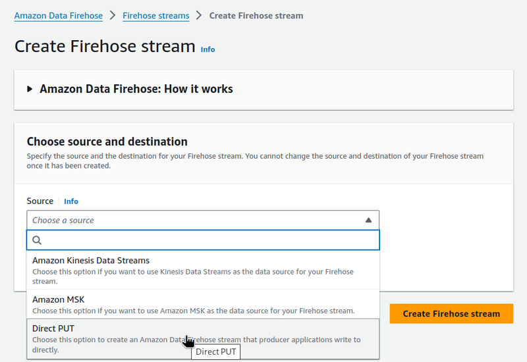This screenshot has height=362, width=527.
Task: Click the magnifier search icon
Action: click(37, 240)
